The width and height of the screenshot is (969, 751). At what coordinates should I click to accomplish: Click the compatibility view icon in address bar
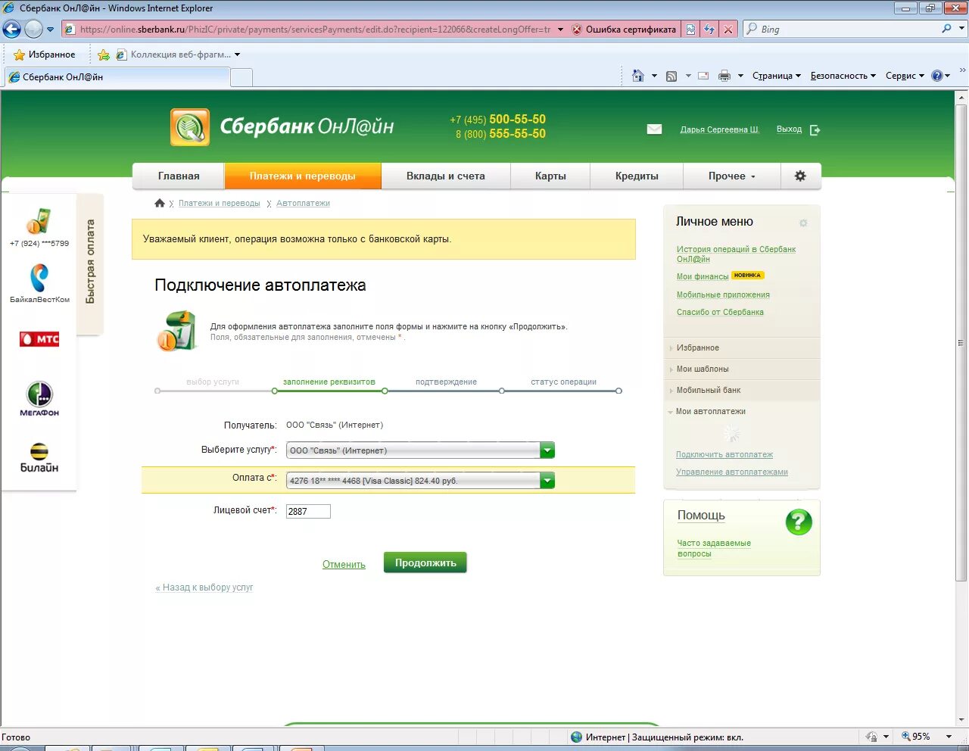point(690,29)
